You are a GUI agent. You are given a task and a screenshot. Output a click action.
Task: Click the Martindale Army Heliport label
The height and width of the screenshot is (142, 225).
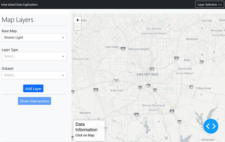tap(185, 71)
